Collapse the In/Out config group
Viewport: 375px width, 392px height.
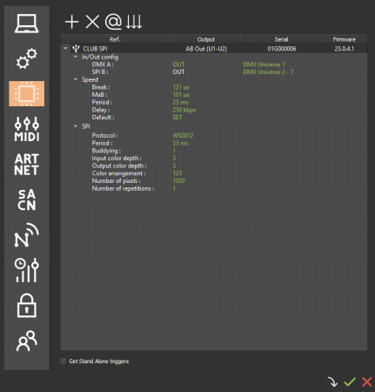[x=76, y=57]
